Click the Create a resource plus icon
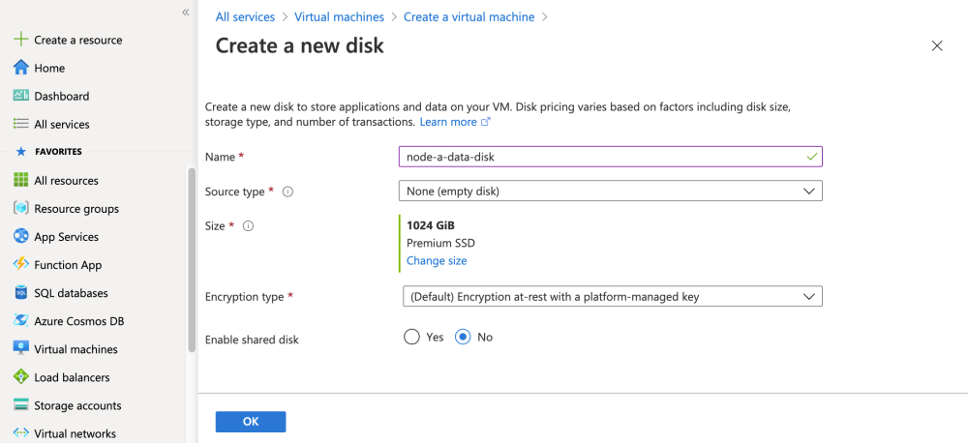 coord(20,40)
